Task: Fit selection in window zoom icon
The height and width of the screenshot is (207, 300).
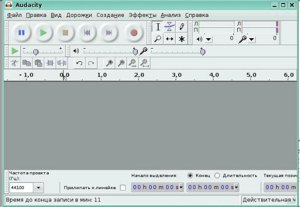Action: coord(133,63)
